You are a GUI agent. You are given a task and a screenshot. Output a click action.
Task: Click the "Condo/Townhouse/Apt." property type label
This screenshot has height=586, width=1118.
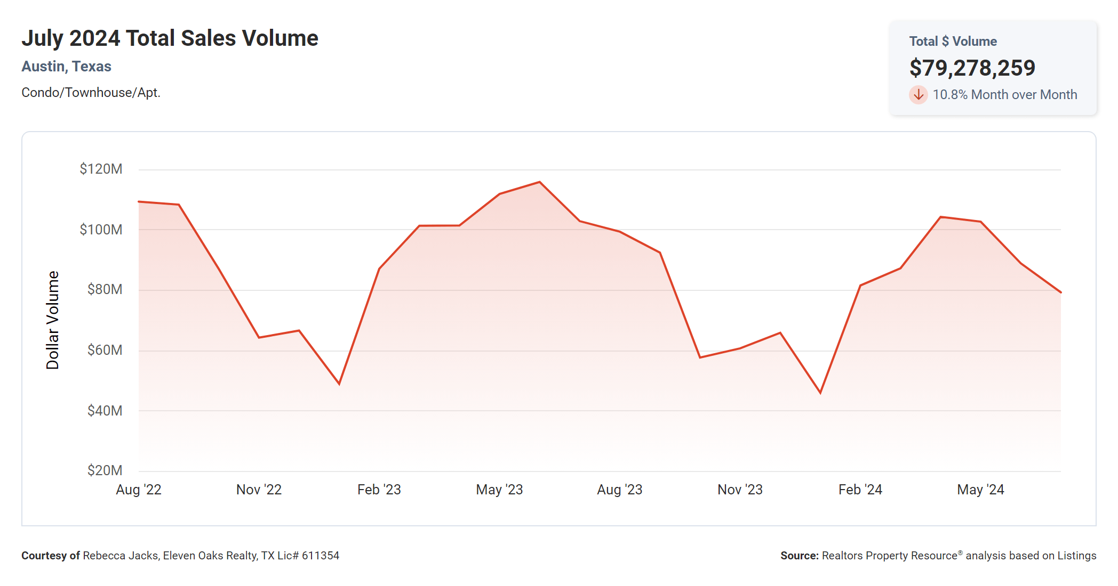coord(91,93)
